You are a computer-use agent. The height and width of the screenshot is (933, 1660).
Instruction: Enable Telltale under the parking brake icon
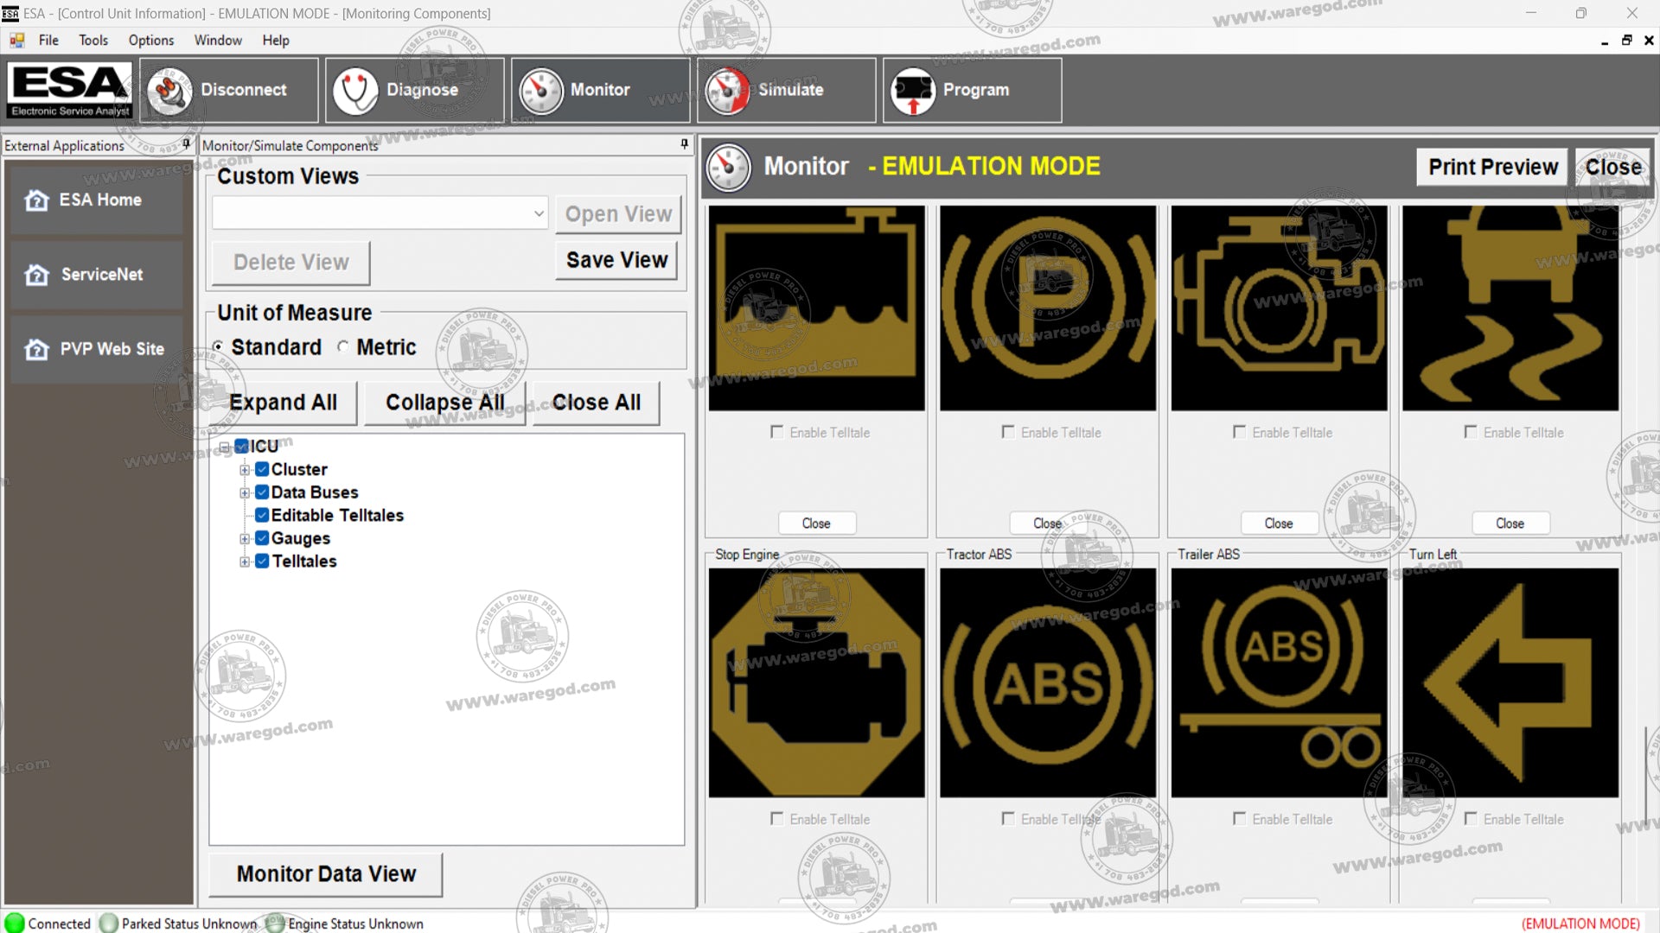point(1008,432)
